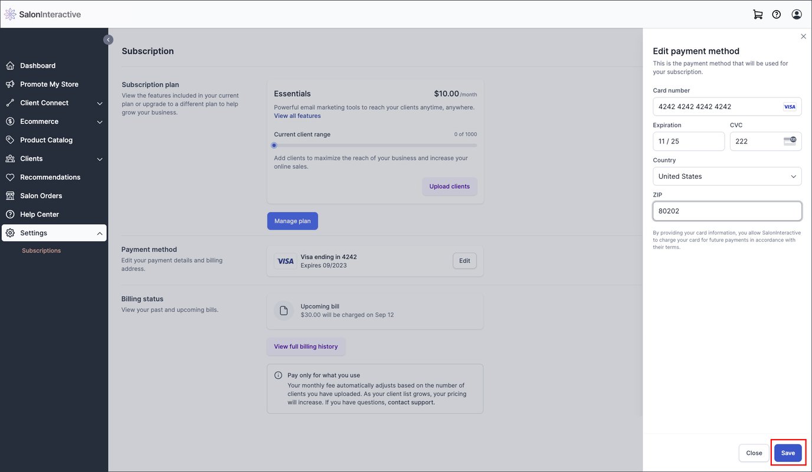Viewport: 812px width, 472px height.
Task: Open the user account profile icon
Action: 797,14
